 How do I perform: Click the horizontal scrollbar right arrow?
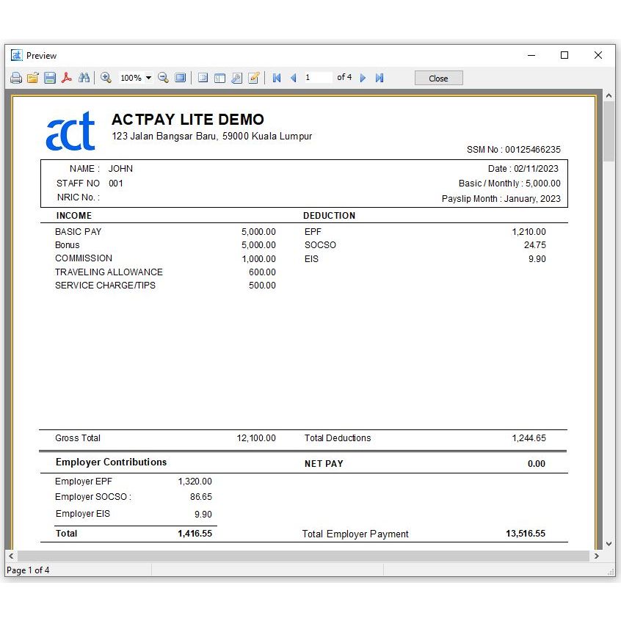coord(597,556)
